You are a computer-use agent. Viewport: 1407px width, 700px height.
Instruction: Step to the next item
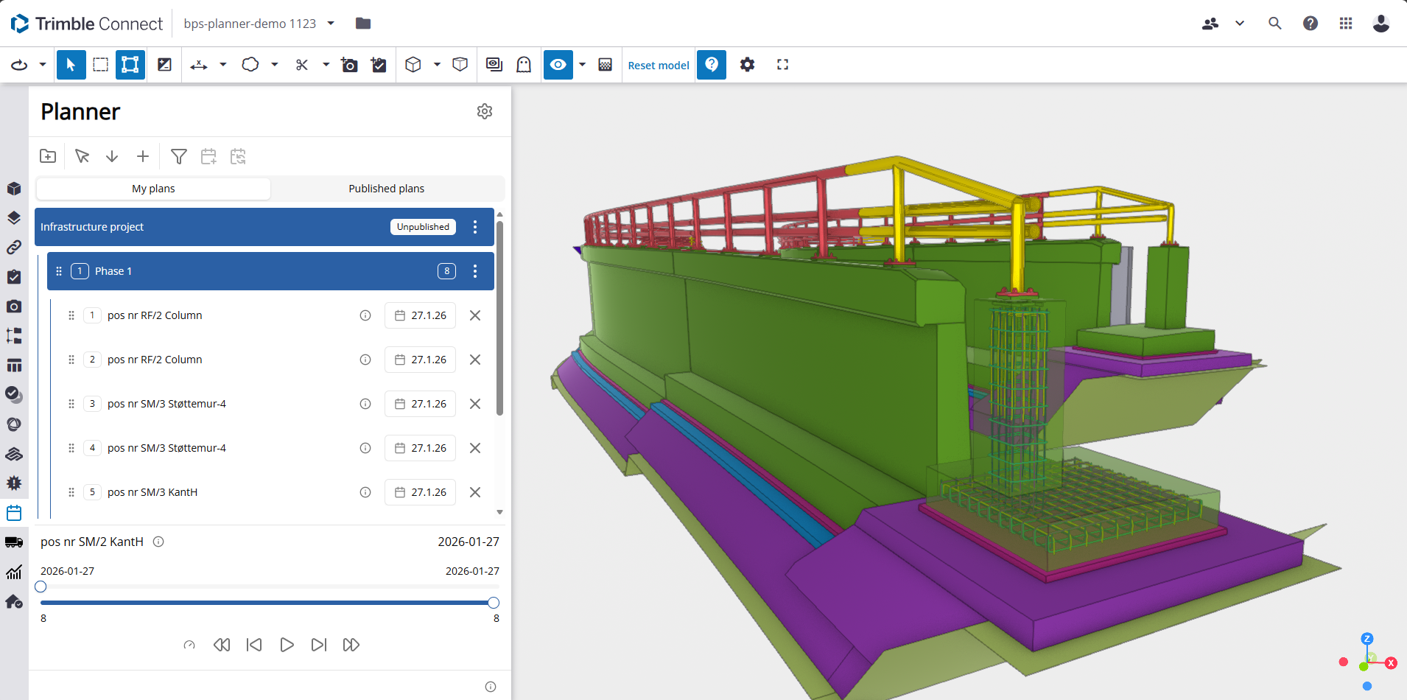319,645
